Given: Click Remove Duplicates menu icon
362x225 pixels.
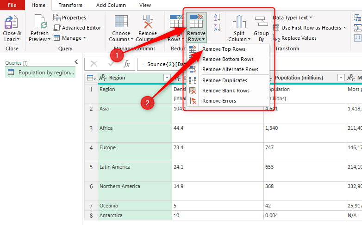Looking at the screenshot, I should 193,80.
